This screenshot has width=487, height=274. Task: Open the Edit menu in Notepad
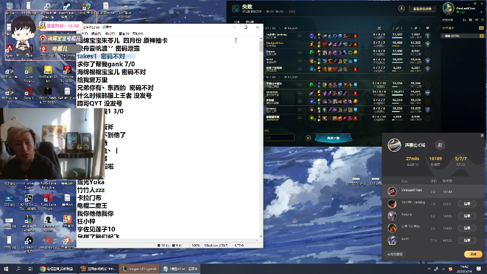click(96, 33)
